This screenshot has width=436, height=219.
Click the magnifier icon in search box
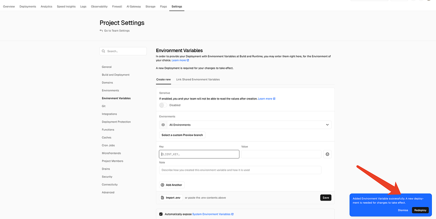pos(104,51)
